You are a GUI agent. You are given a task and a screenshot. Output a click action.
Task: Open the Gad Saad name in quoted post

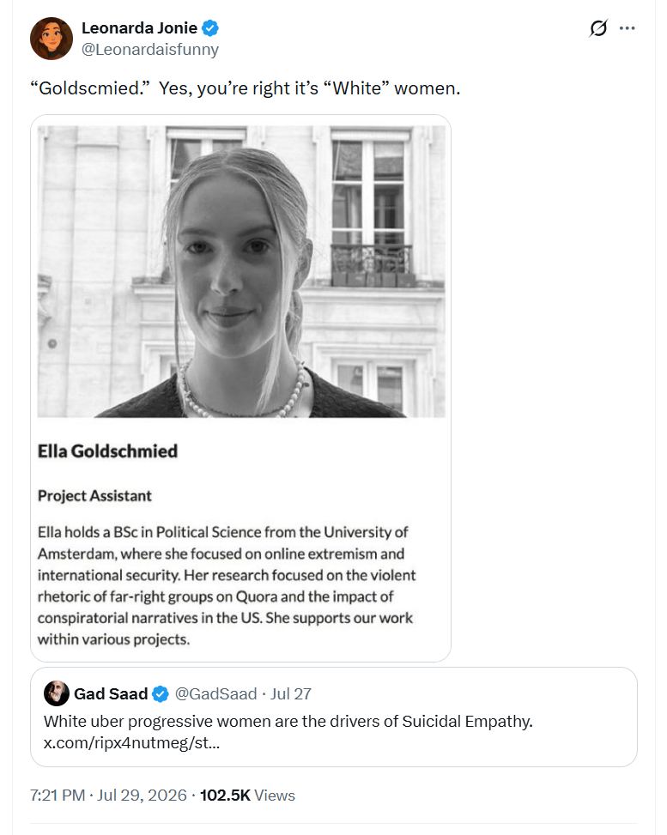tap(111, 694)
